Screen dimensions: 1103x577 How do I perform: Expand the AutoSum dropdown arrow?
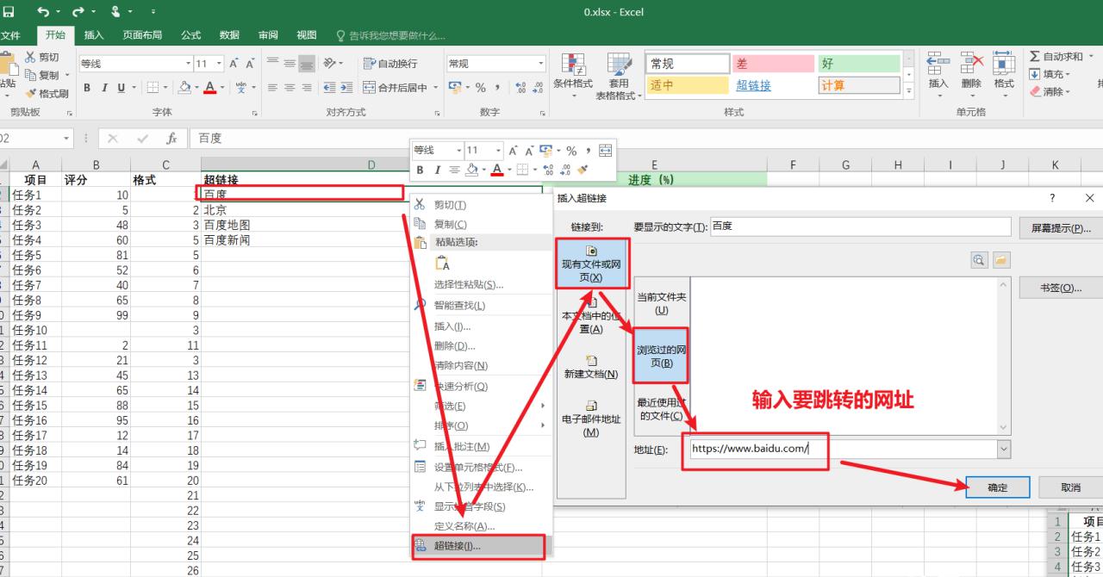click(x=1090, y=57)
